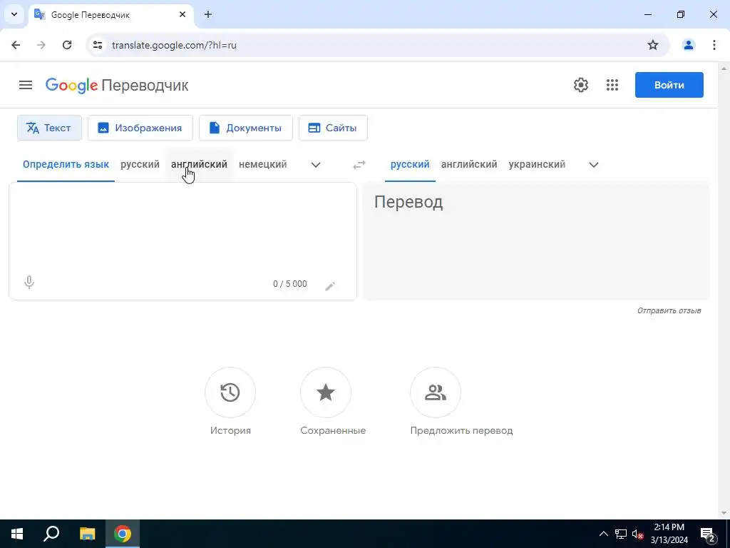Image resolution: width=730 pixels, height=548 pixels.
Task: Open network status tray icon
Action: (x=621, y=534)
